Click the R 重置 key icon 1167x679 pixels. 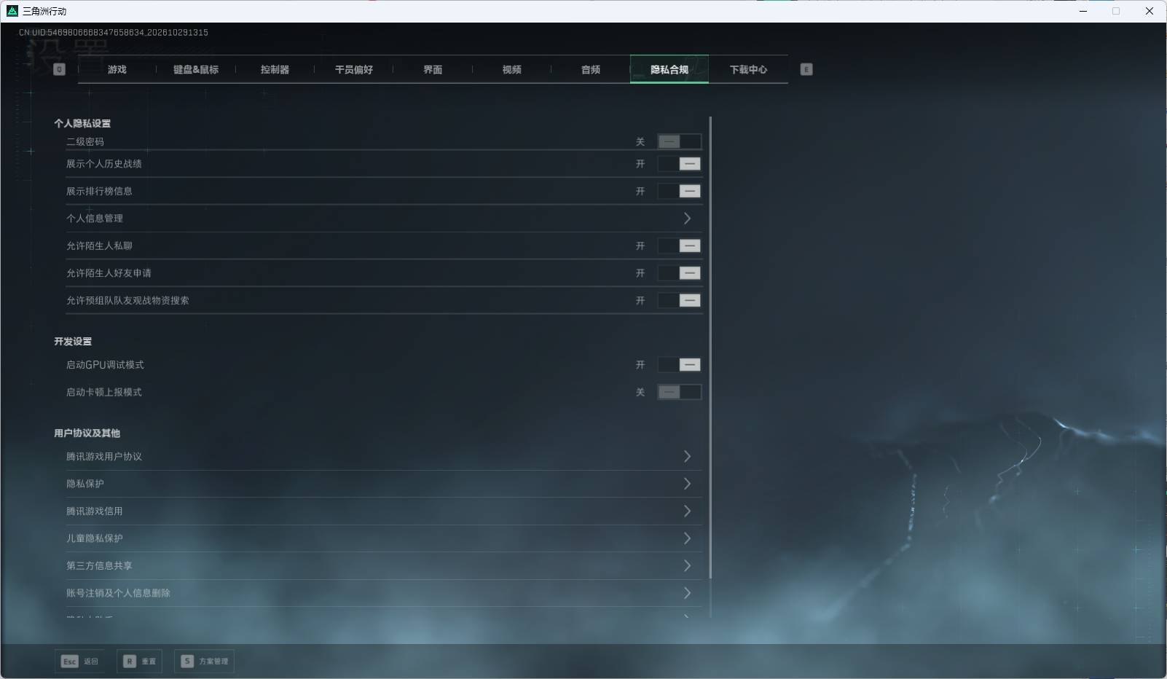pyautogui.click(x=130, y=662)
